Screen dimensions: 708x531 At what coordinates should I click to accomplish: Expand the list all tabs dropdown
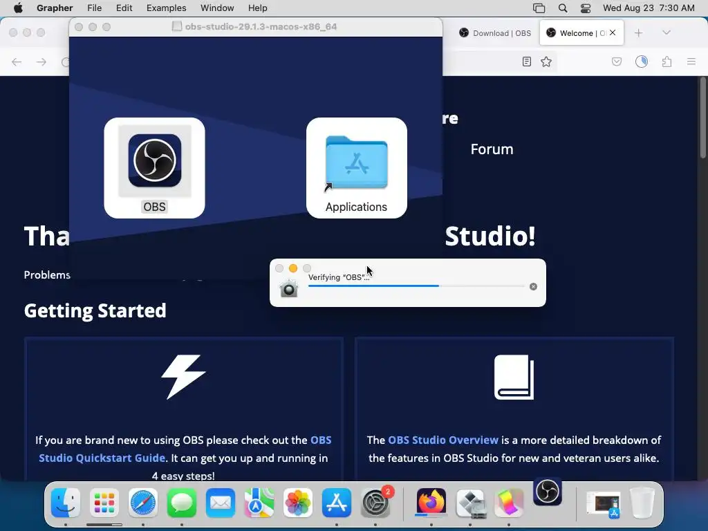point(667,32)
